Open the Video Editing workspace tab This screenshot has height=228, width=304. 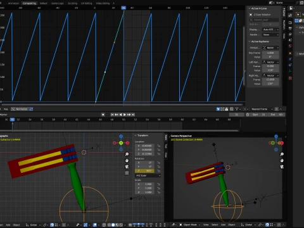tap(103, 3)
